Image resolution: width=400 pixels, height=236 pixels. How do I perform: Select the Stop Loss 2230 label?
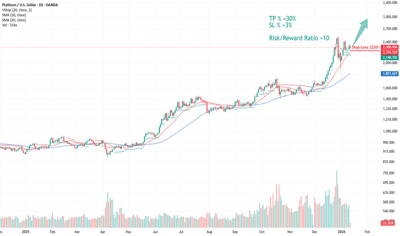[x=365, y=47]
